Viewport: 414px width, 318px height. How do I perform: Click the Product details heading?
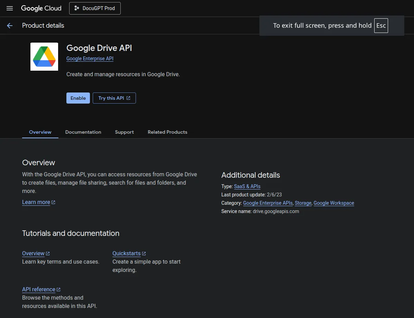(43, 26)
